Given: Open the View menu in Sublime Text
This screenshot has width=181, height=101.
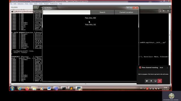Looking at the screenshot, I should [31, 4].
